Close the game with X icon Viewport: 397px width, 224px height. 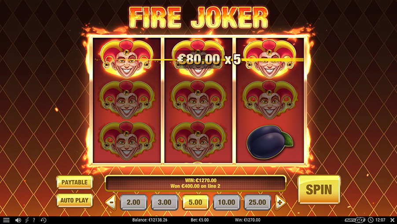point(392,220)
